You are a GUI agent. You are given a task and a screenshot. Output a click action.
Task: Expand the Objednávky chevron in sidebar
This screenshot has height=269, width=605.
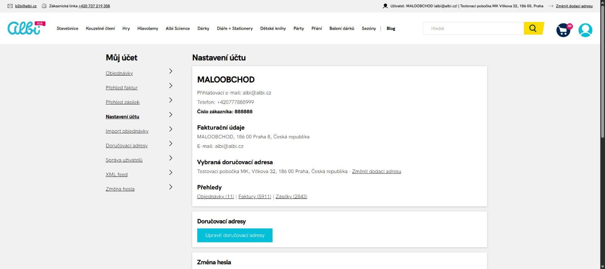point(171,71)
